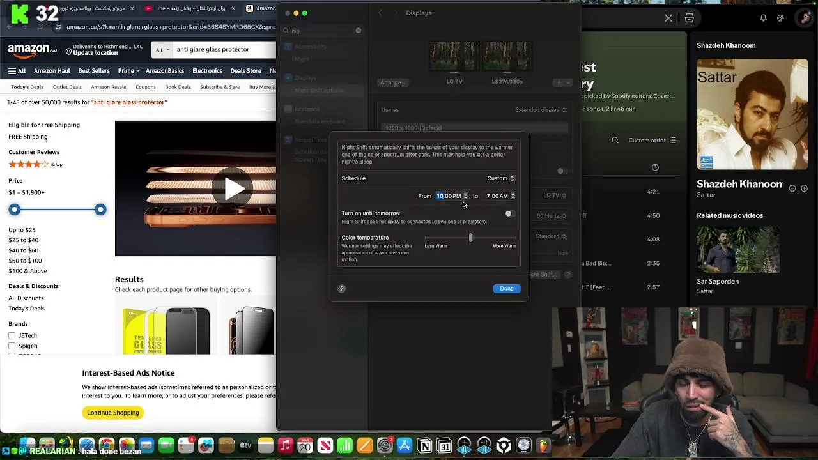Open the News app from the Dock
818x460 pixels.
(325, 445)
